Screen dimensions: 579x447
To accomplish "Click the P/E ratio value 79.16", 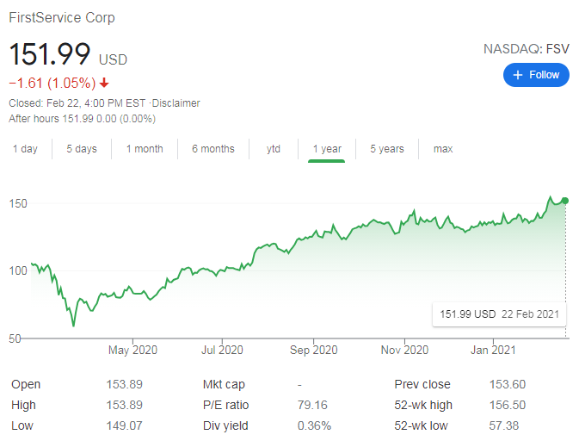I will point(312,405).
